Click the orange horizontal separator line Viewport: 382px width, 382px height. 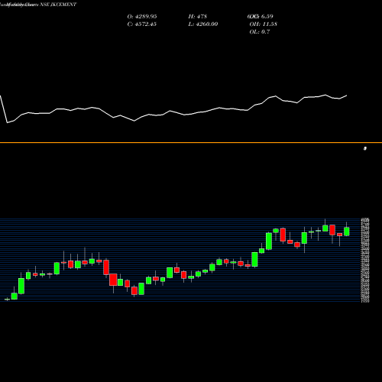(191, 143)
